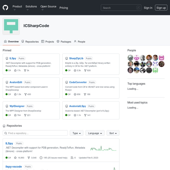
Task: Click the 3,046 forks on ILSpy repository row
Action: (x=32, y=158)
